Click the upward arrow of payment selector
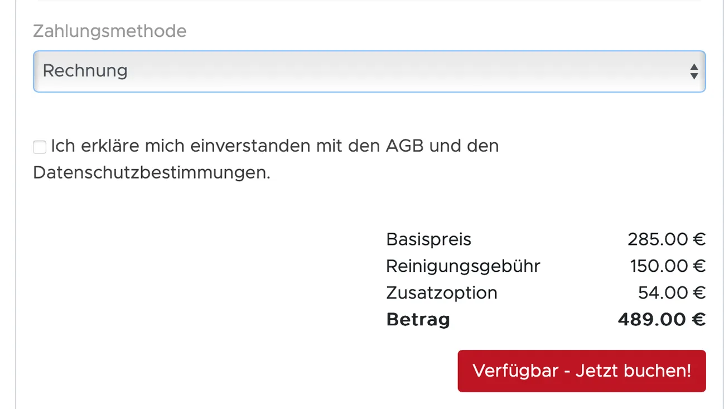724x409 pixels. tap(694, 67)
